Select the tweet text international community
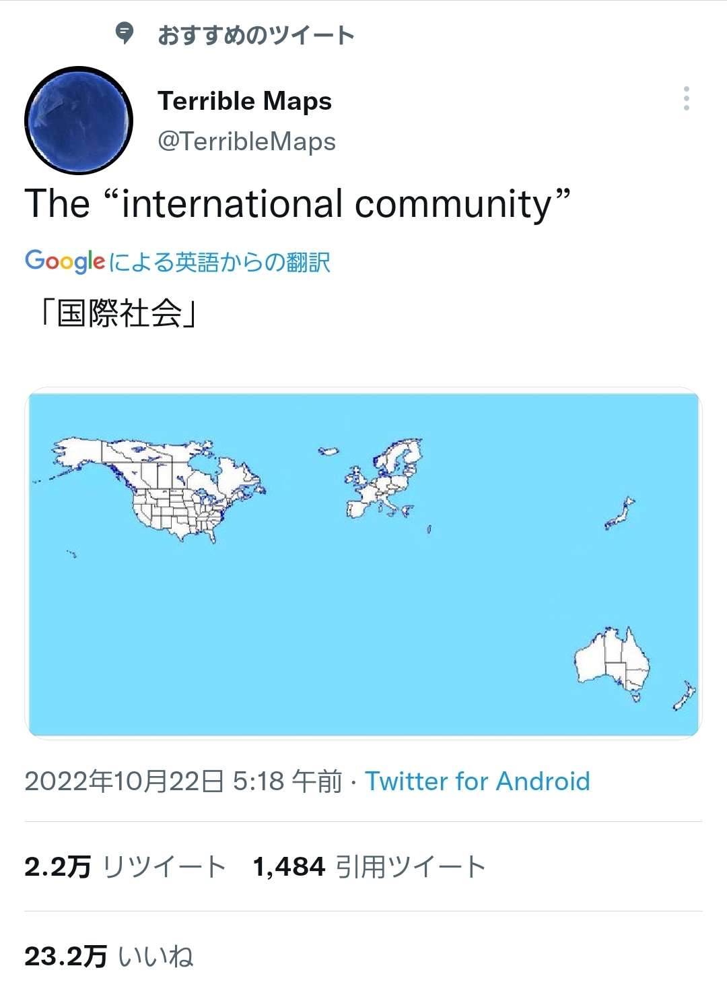Screen dimensions: 727x999 (x=296, y=202)
